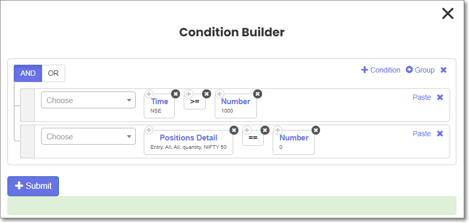This screenshot has height=223, width=469.
Task: Click plus icon on Time block
Action: (148, 94)
